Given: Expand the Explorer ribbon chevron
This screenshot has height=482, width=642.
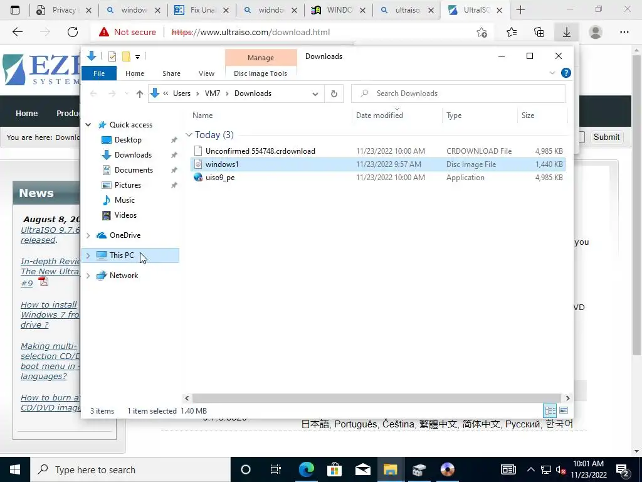Looking at the screenshot, I should click(x=552, y=73).
